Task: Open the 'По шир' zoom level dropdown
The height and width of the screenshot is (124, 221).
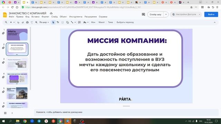Action: 44,22
